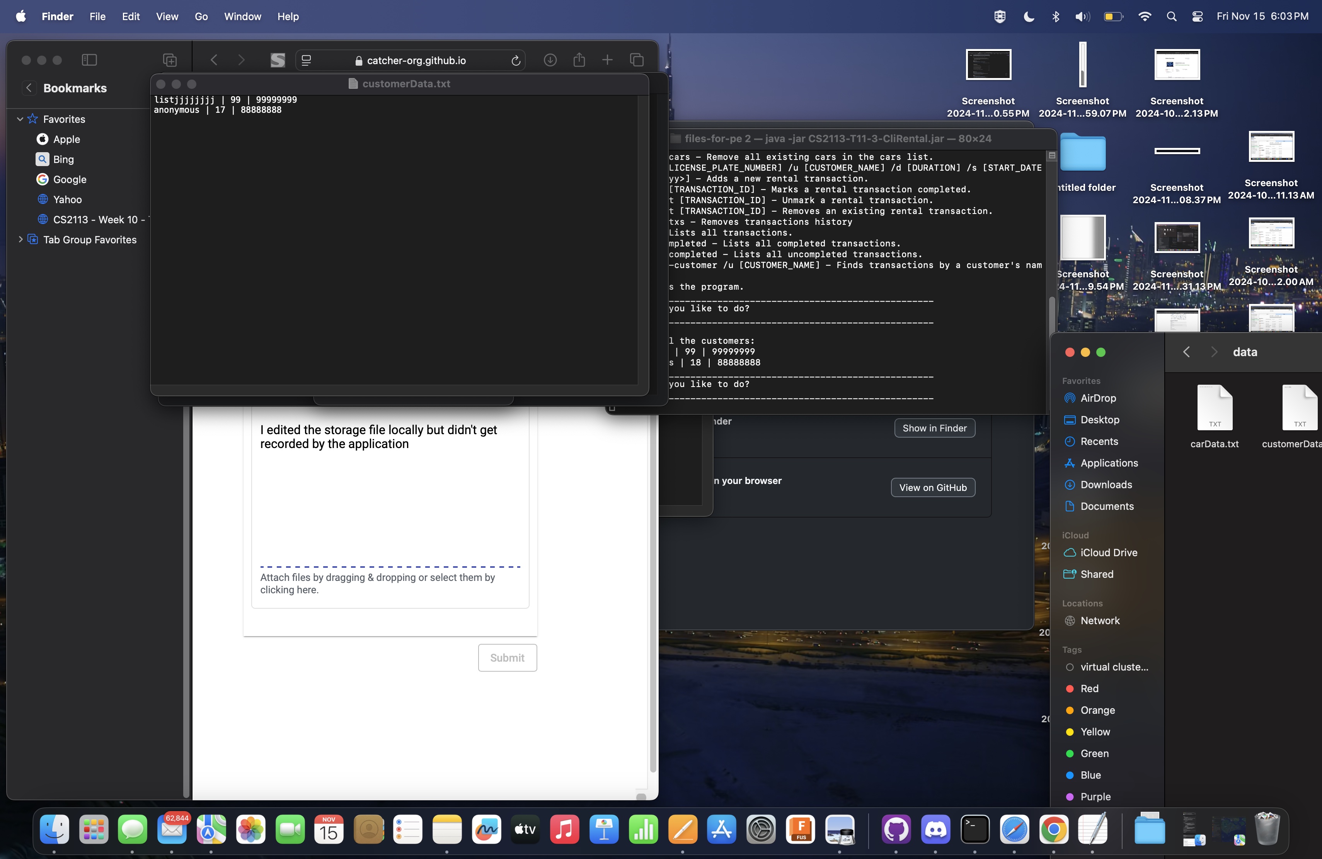Open the Window menu
Screen dimensions: 1322x859
coord(242,17)
